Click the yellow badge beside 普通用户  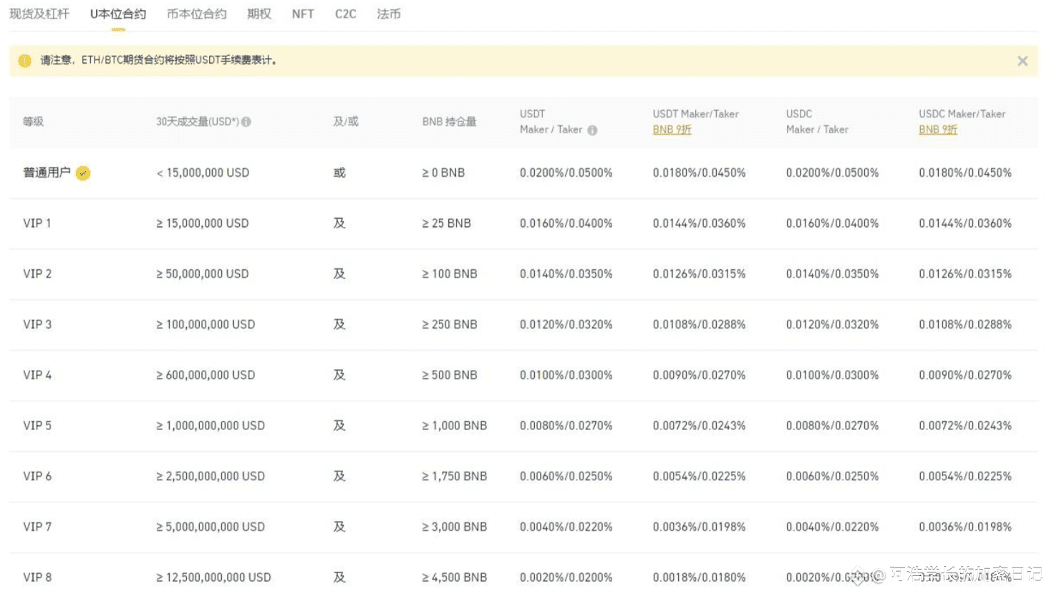[x=83, y=173]
